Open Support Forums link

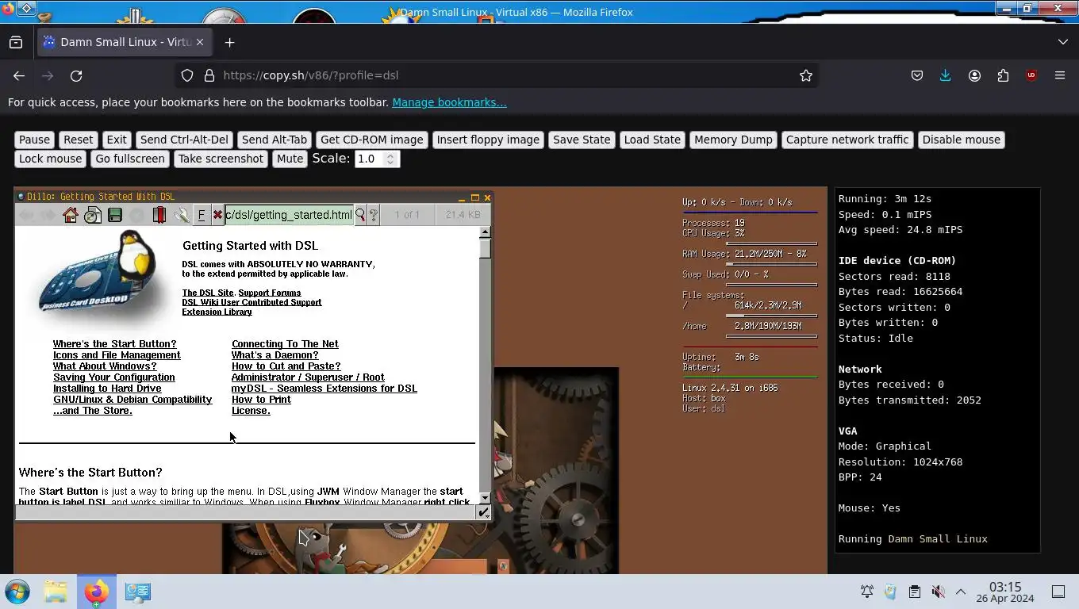(x=270, y=293)
